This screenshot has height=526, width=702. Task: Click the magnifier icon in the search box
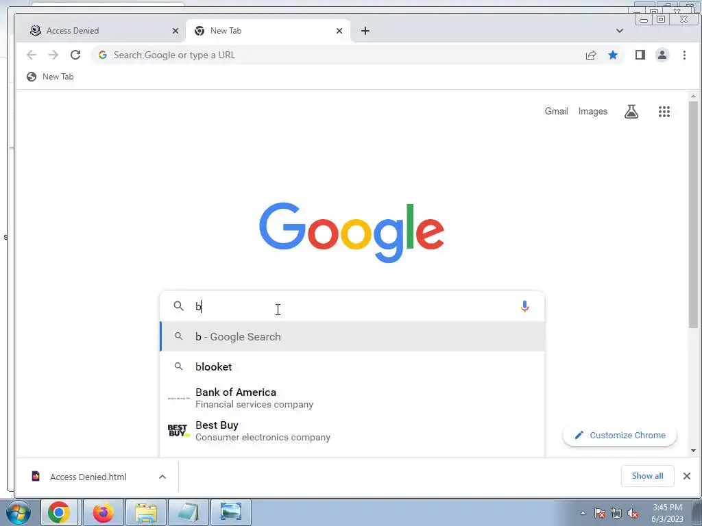(179, 306)
